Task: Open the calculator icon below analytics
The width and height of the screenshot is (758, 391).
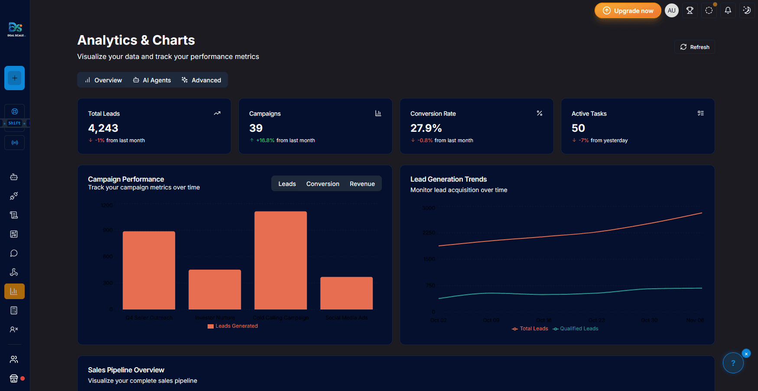Action: [x=14, y=310]
